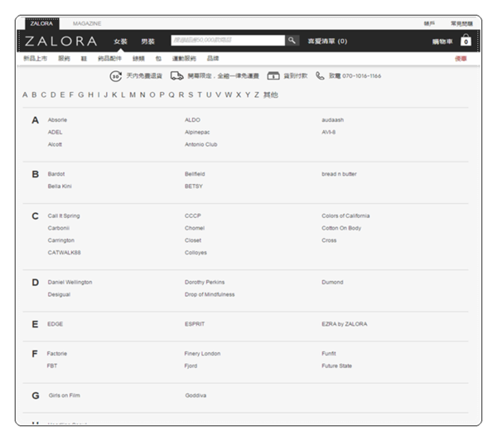Open the Finery London brand
Image resolution: width=497 pixels, height=441 pixels.
click(x=202, y=354)
